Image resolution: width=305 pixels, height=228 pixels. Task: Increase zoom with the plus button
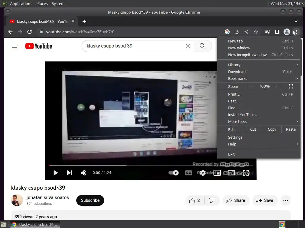[276, 86]
